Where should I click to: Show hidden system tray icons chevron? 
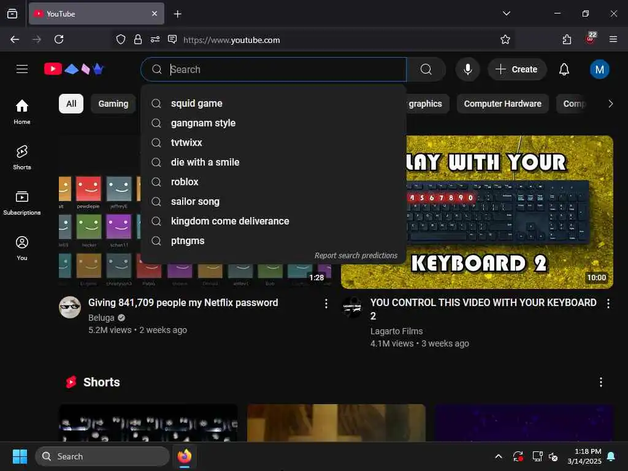click(499, 456)
